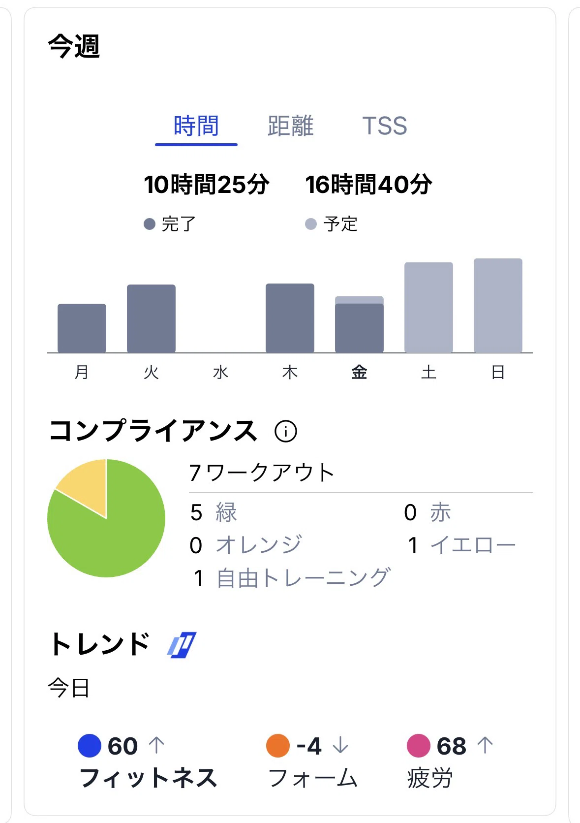Select the blue フィットネス dot

(x=90, y=746)
